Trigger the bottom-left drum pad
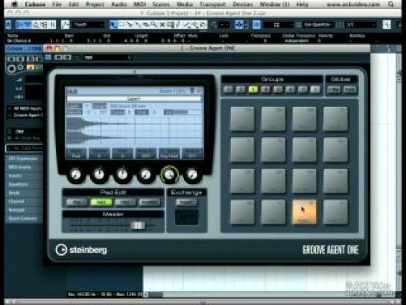Viewport: 406px width, 305px height. 242,212
